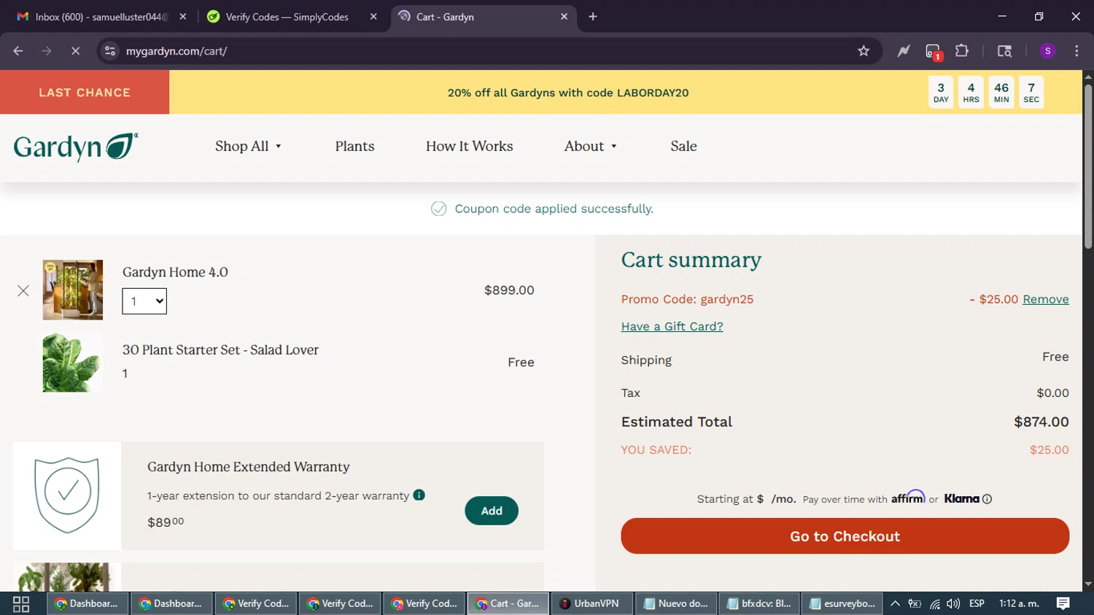Open Chrome three-dot menu
Viewport: 1094px width, 615px height.
pos(1076,51)
